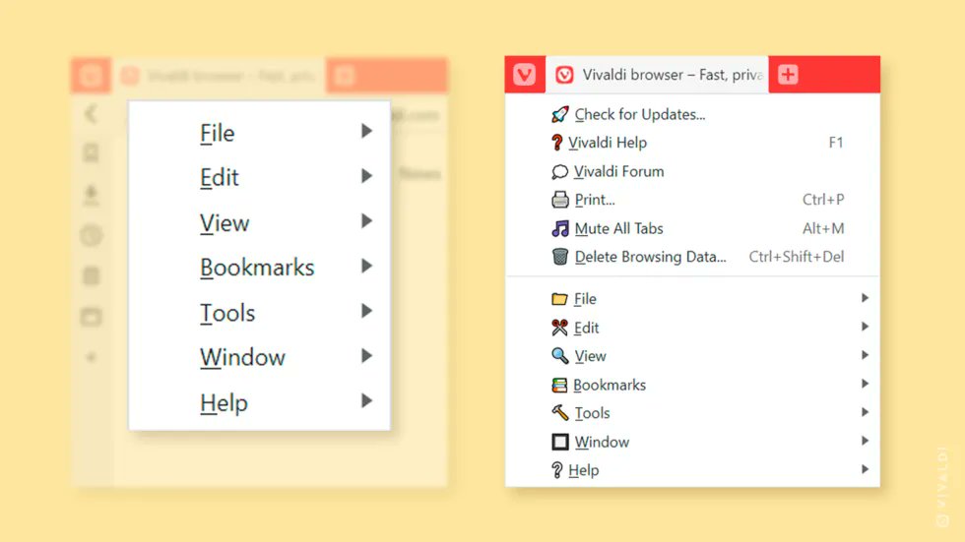Image resolution: width=965 pixels, height=542 pixels.
Task: Expand the Edit arrow in the left plain menu
Action: [x=366, y=176]
